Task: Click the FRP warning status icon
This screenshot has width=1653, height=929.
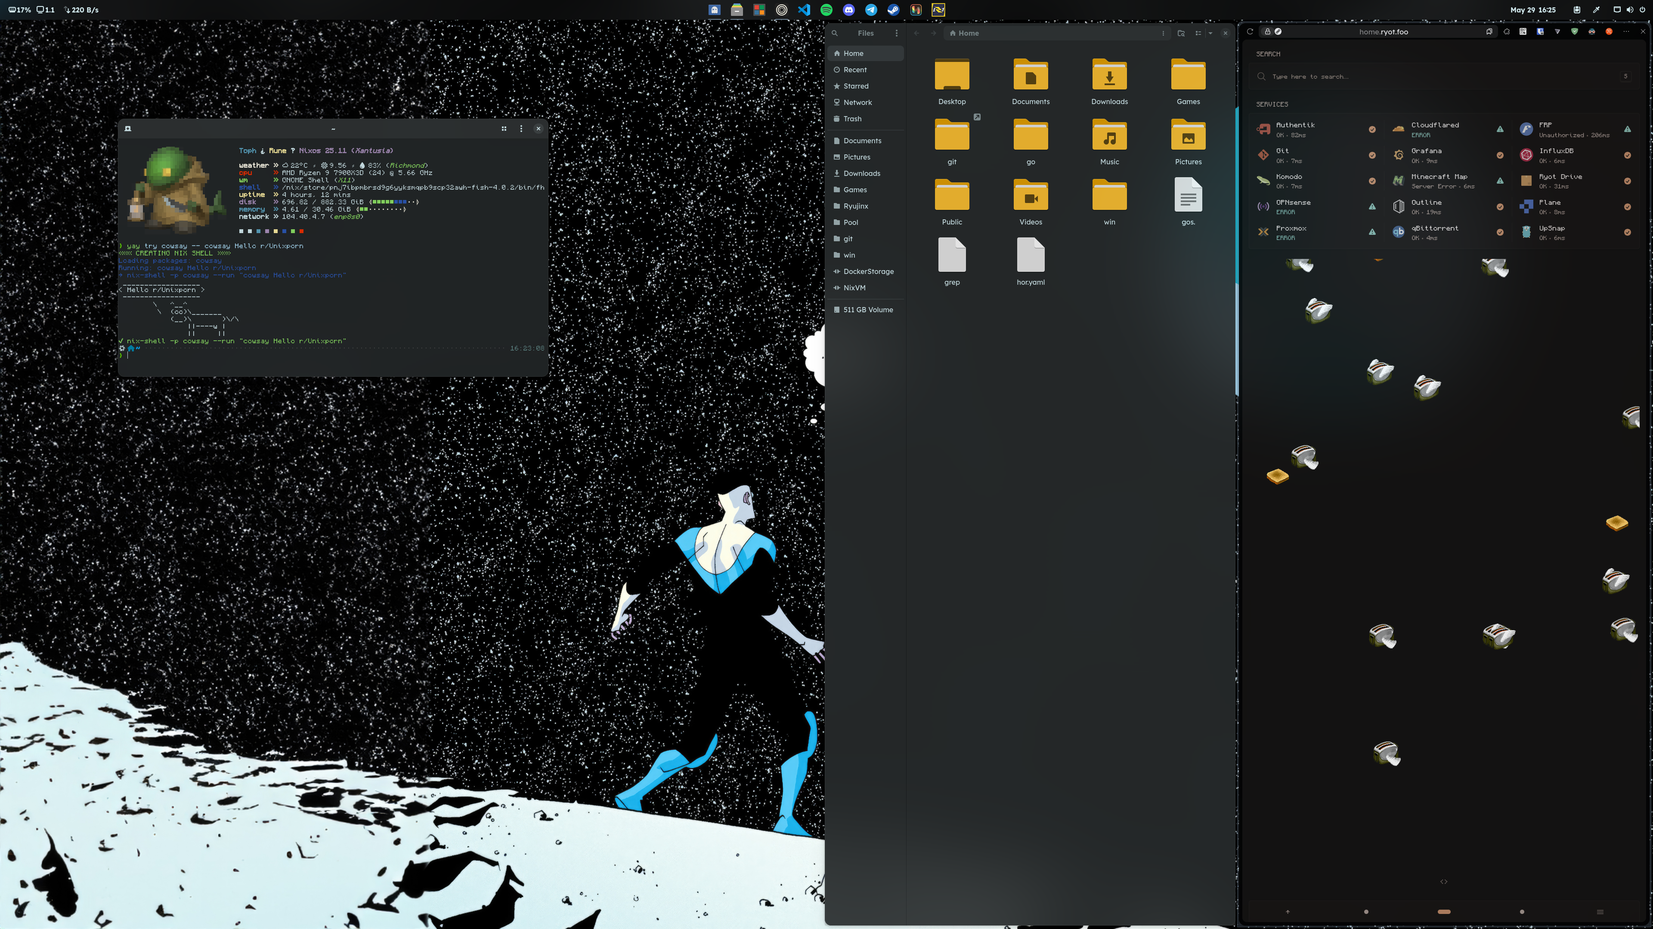Action: point(1627,129)
